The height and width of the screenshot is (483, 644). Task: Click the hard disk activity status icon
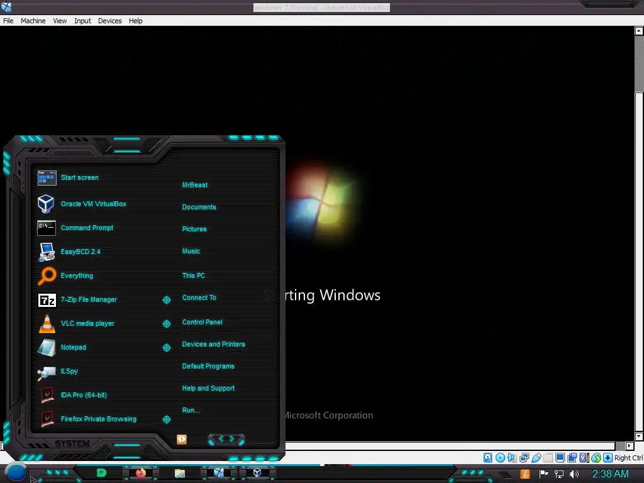coord(487,458)
